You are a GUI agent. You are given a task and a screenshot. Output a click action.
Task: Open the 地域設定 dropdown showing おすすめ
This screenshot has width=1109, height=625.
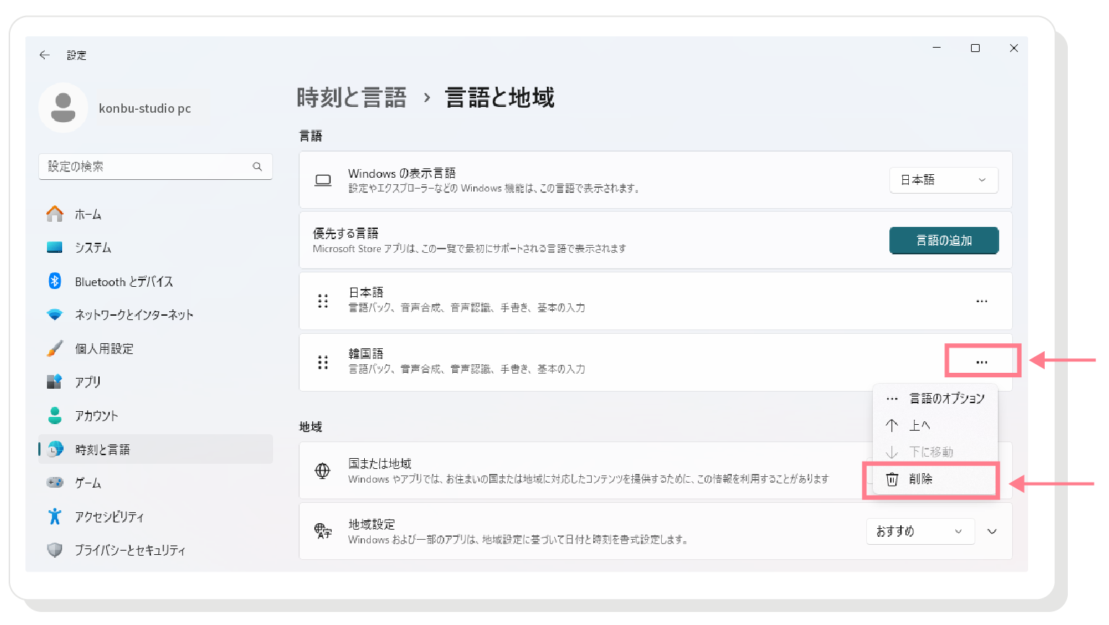point(920,531)
